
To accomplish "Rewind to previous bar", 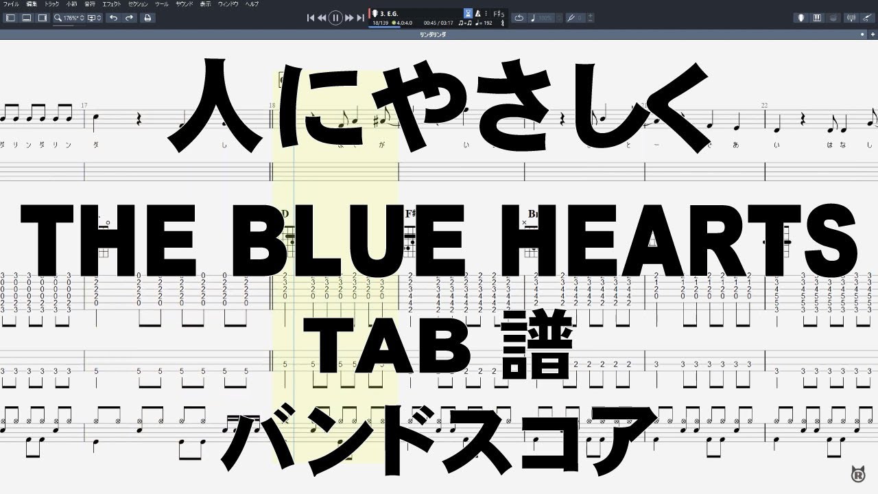I will (322, 18).
